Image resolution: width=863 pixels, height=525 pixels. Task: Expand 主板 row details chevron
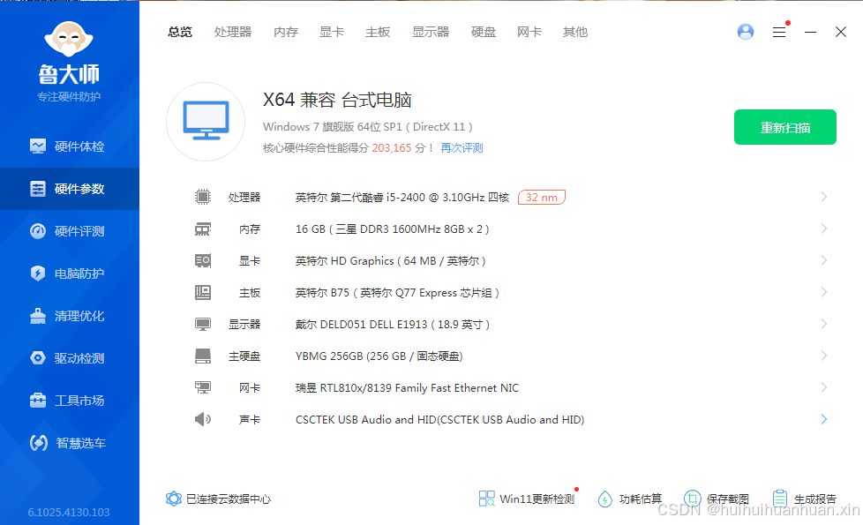click(x=824, y=292)
